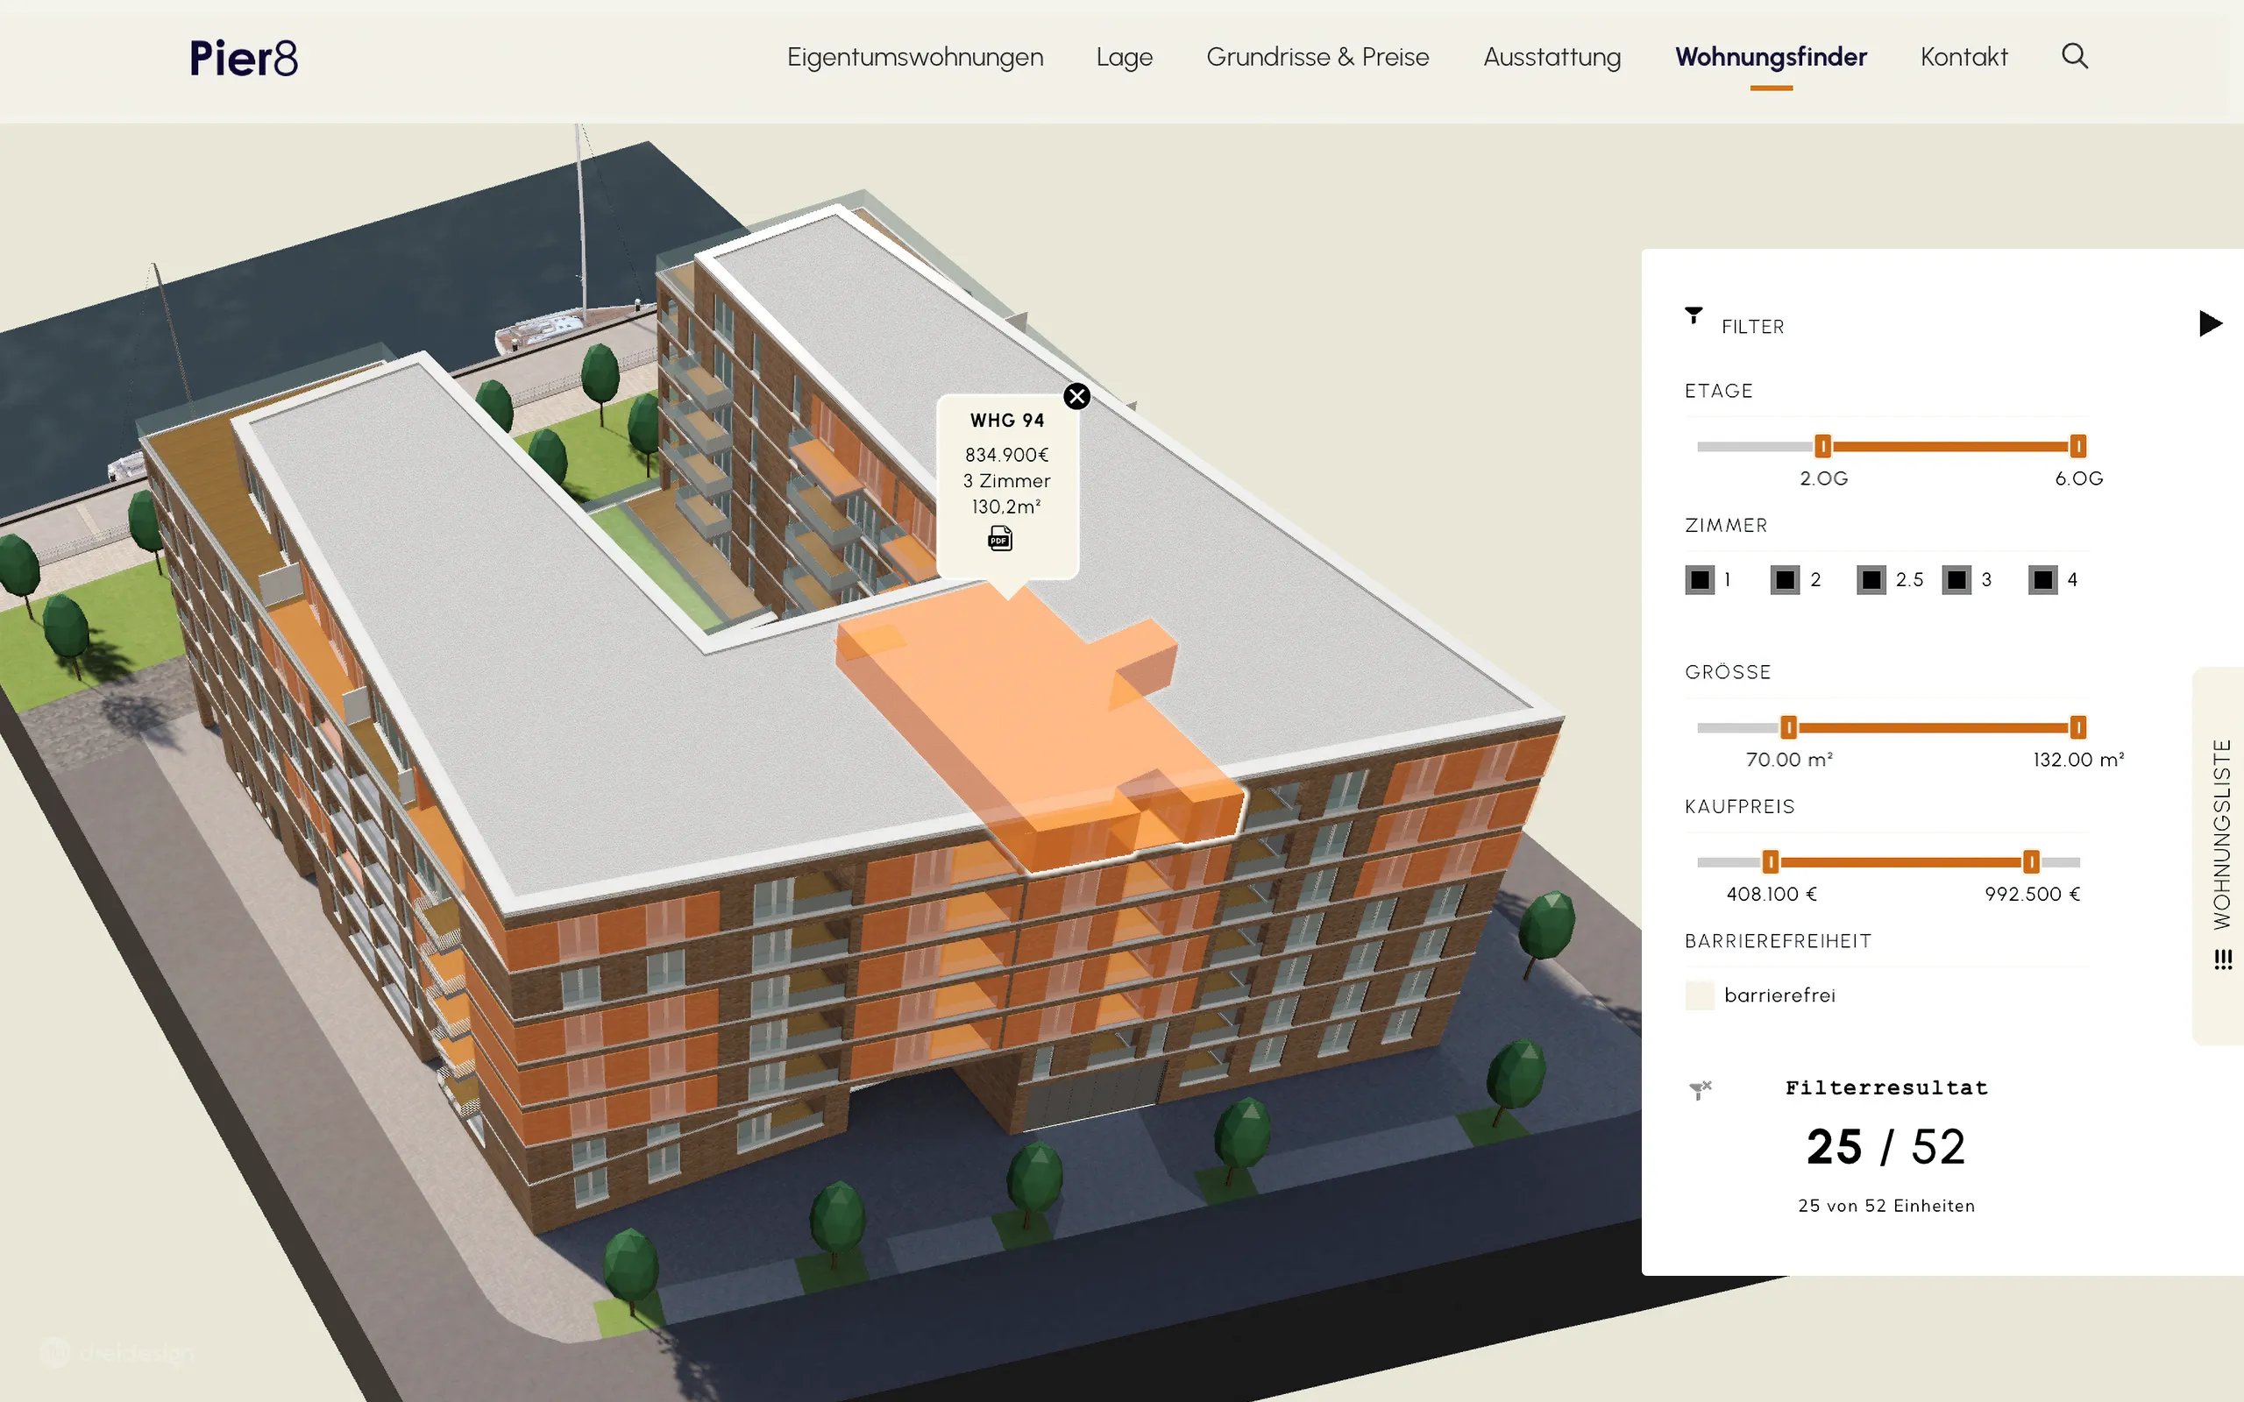
Task: Uncheck the 4 Zimmer checkbox
Action: tap(2042, 580)
